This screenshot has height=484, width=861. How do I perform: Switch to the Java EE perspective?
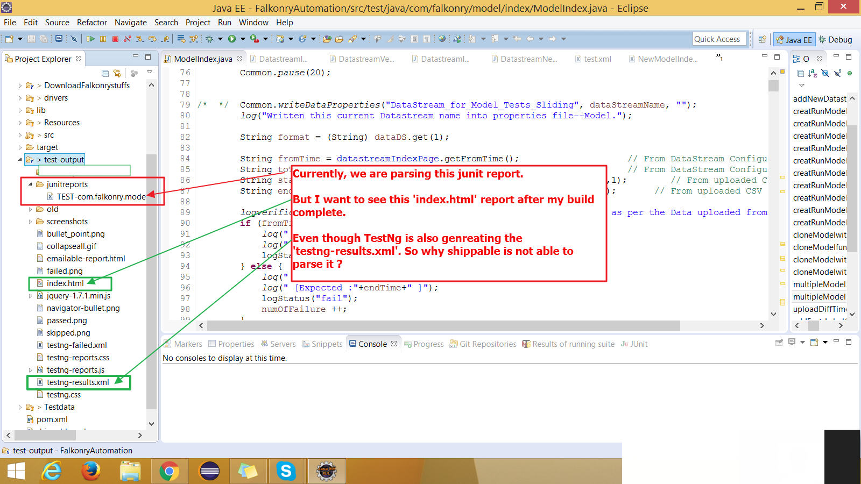point(794,40)
